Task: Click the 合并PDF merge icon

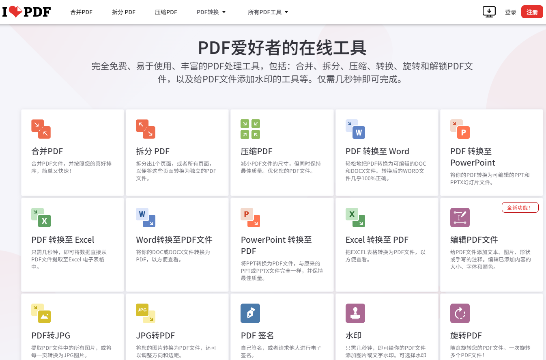Action: 41,129
